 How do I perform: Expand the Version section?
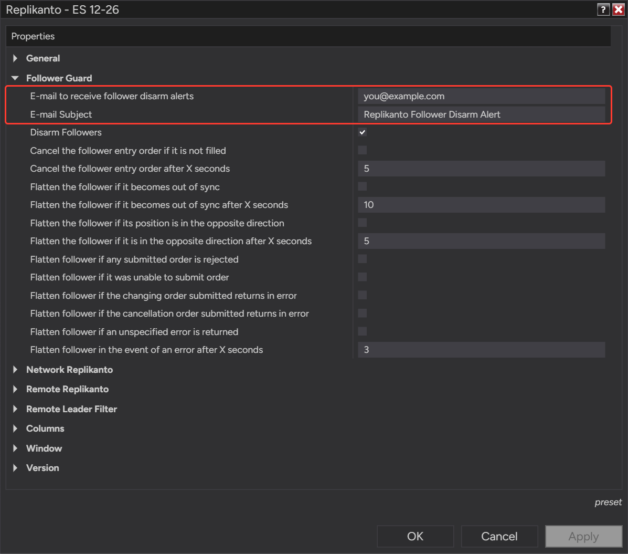click(x=15, y=468)
